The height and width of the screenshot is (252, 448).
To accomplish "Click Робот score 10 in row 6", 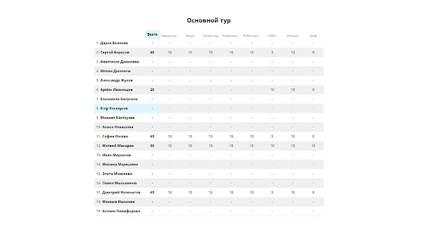I will (272, 90).
